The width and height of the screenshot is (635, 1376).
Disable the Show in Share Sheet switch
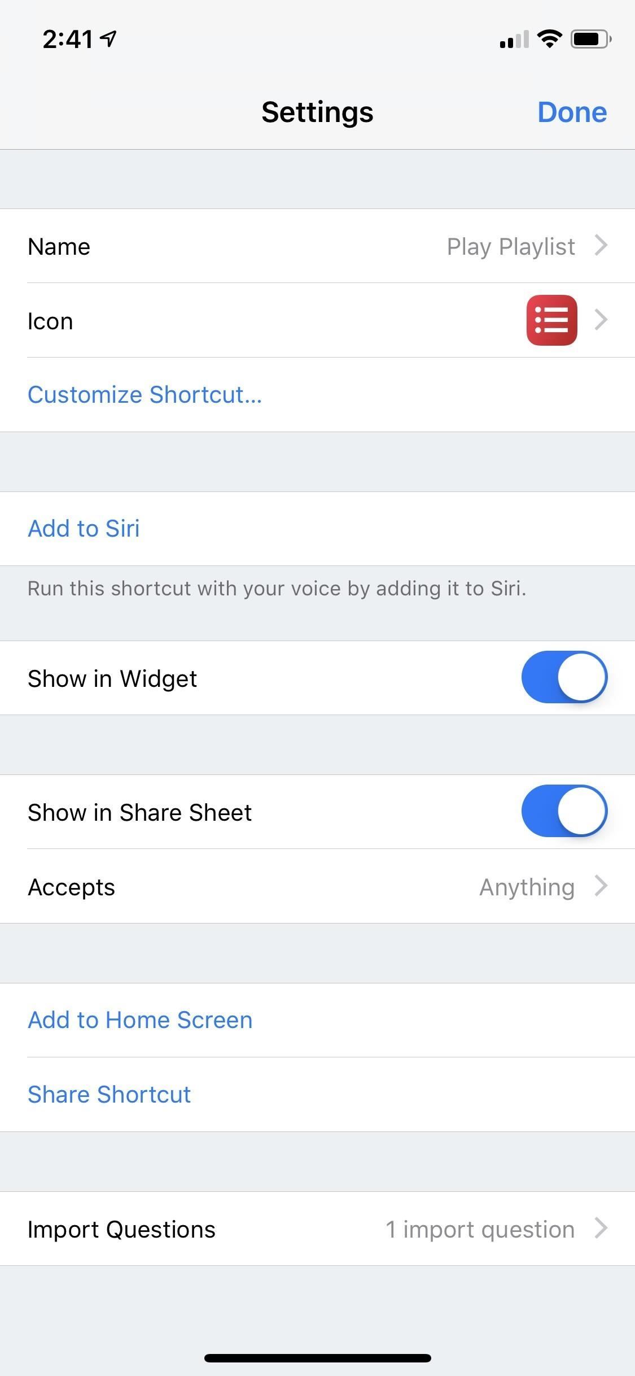(x=564, y=811)
